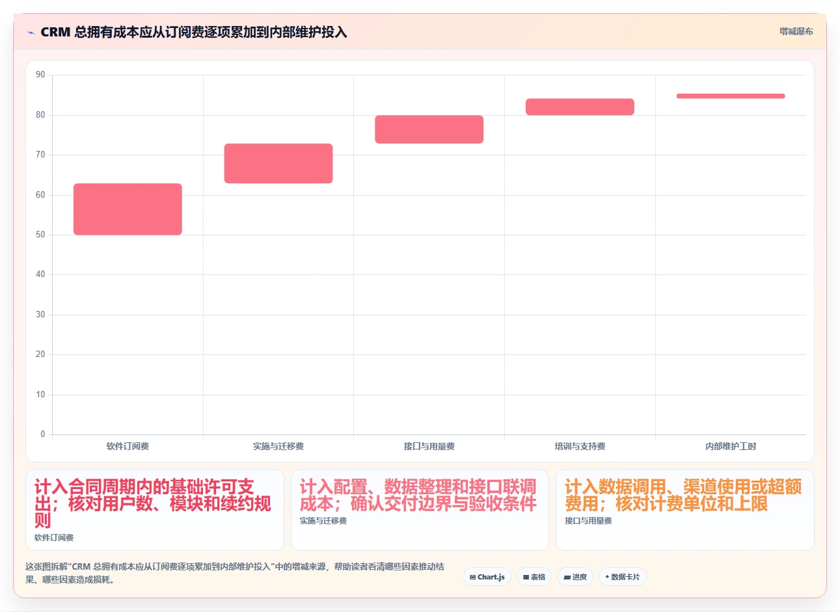The height and width of the screenshot is (612, 840).
Task: Click the 培训与支持费 x-axis label
Action: 580,446
